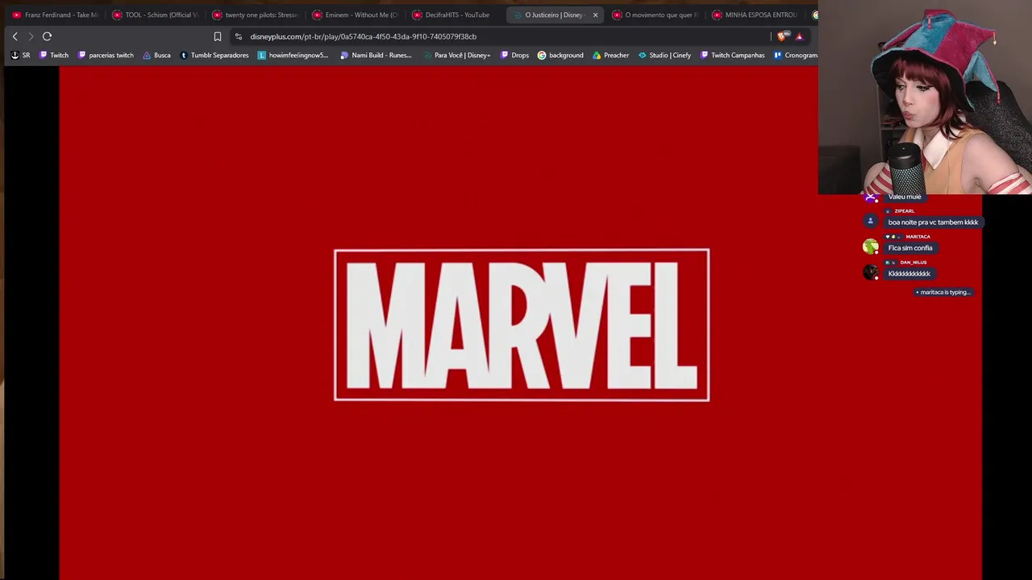Switch to the MINHA ESPOSA ENTROU tab

pos(755,14)
